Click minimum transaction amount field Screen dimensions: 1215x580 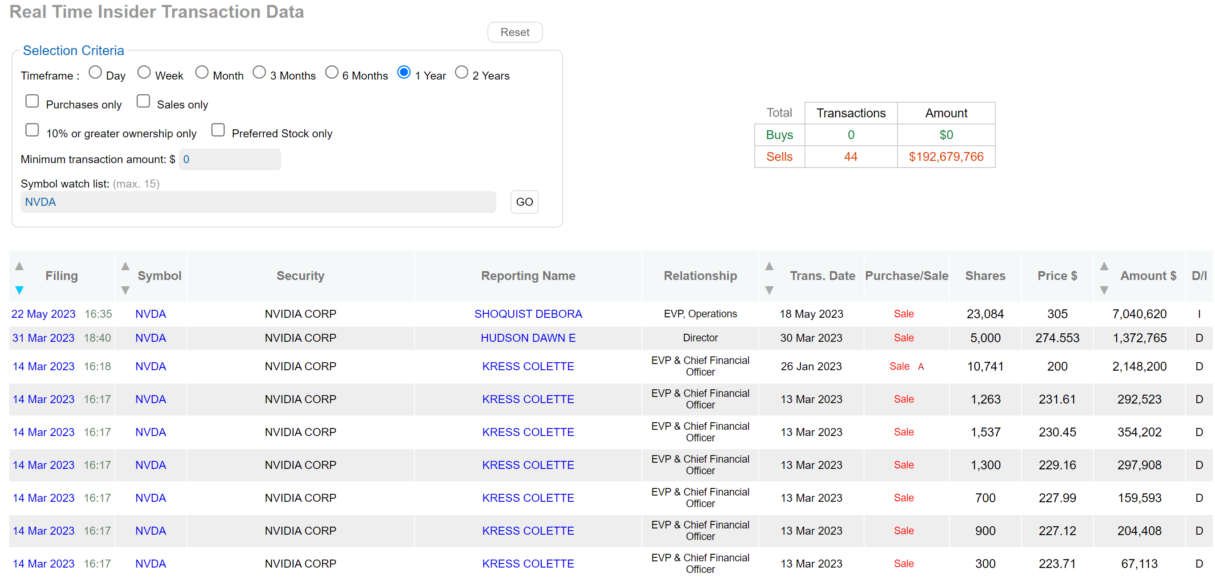tap(229, 160)
